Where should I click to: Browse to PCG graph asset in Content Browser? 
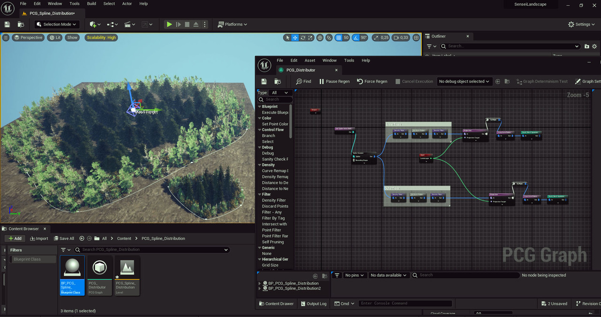tap(277, 81)
